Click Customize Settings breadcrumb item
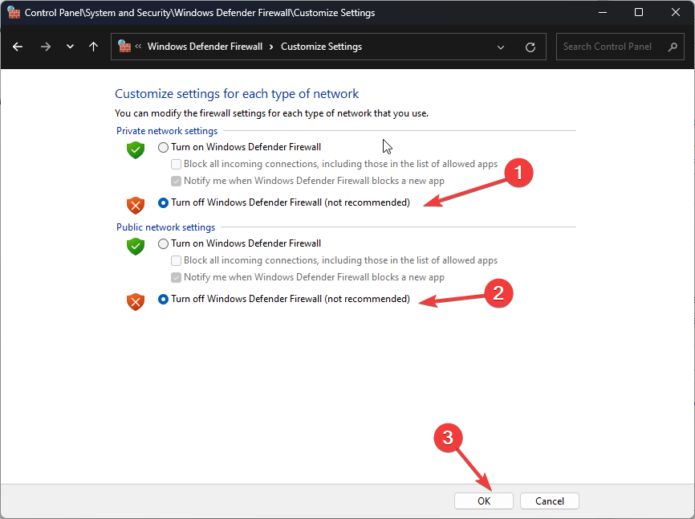 (321, 47)
